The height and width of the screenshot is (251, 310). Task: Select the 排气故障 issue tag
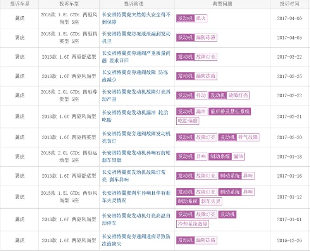click(x=248, y=137)
